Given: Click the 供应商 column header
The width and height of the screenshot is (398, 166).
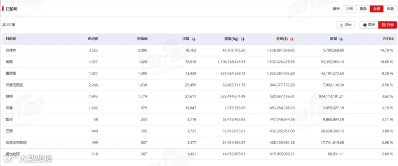Looking at the screenshot, I should coord(93,39).
